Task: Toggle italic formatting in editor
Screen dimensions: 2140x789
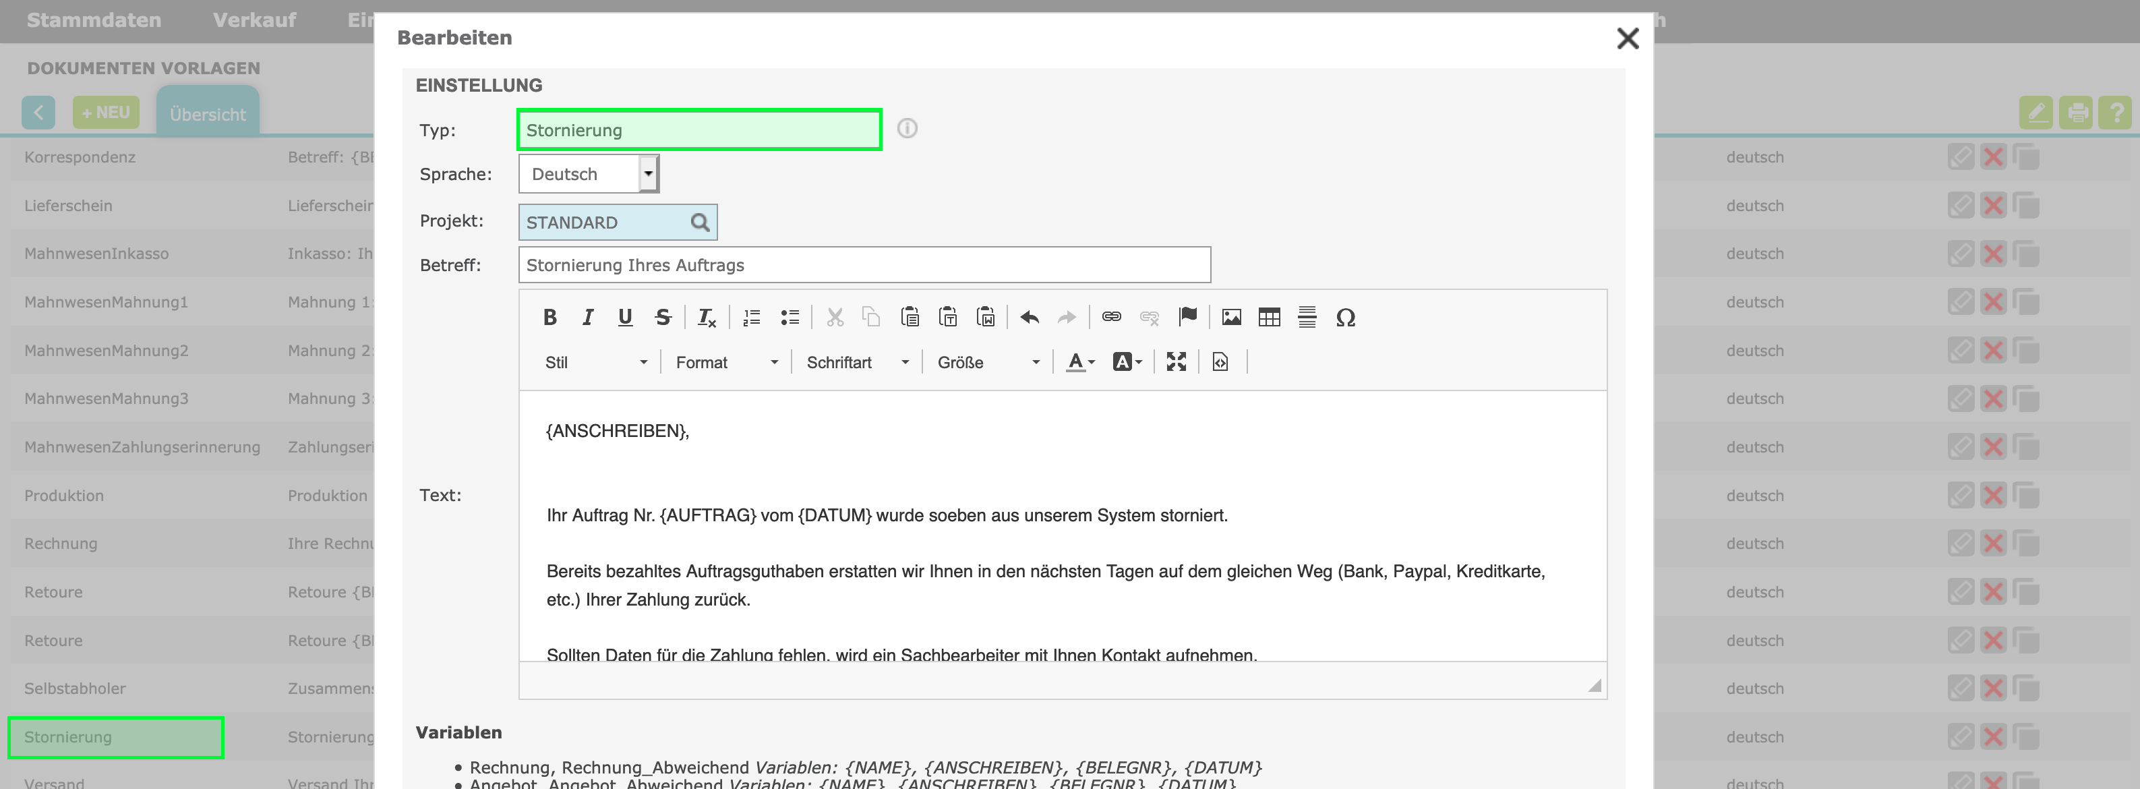Action: pyautogui.click(x=587, y=317)
